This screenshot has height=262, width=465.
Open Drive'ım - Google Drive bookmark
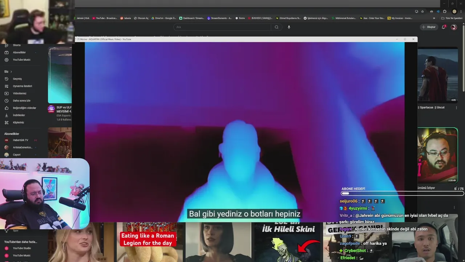tap(164, 18)
